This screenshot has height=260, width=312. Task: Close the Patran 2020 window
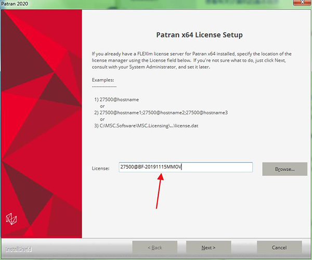click(x=302, y=2)
